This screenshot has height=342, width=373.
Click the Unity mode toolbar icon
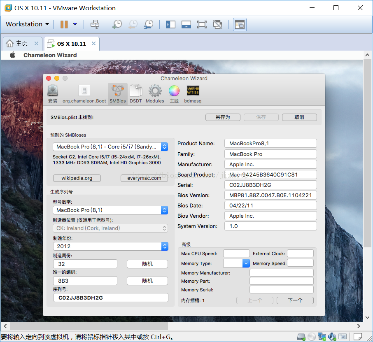coord(217,24)
